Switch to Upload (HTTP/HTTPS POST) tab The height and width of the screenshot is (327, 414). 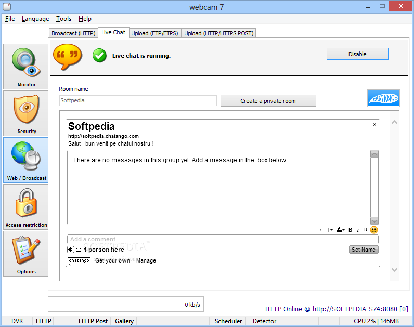pyautogui.click(x=219, y=33)
